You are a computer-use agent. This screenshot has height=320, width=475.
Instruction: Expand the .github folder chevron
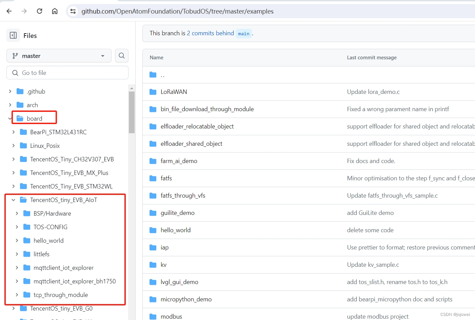10,91
